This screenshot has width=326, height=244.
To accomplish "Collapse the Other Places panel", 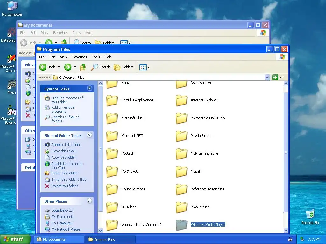I will point(89,201).
